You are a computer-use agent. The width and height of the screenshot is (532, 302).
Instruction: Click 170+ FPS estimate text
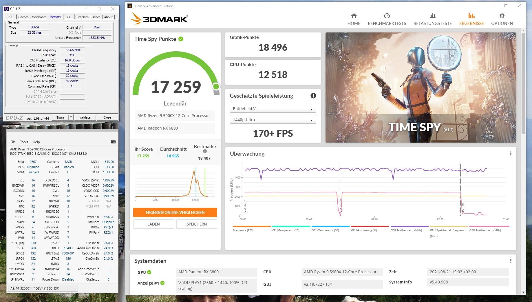tap(273, 133)
